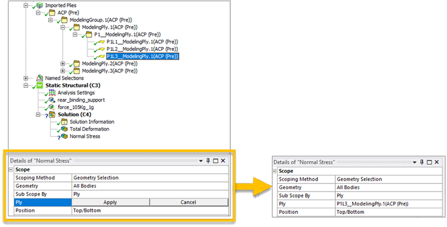Click the P1L1__ModelingPly.1 ply icon
Image resolution: width=447 pixels, height=227 pixels.
click(x=101, y=42)
